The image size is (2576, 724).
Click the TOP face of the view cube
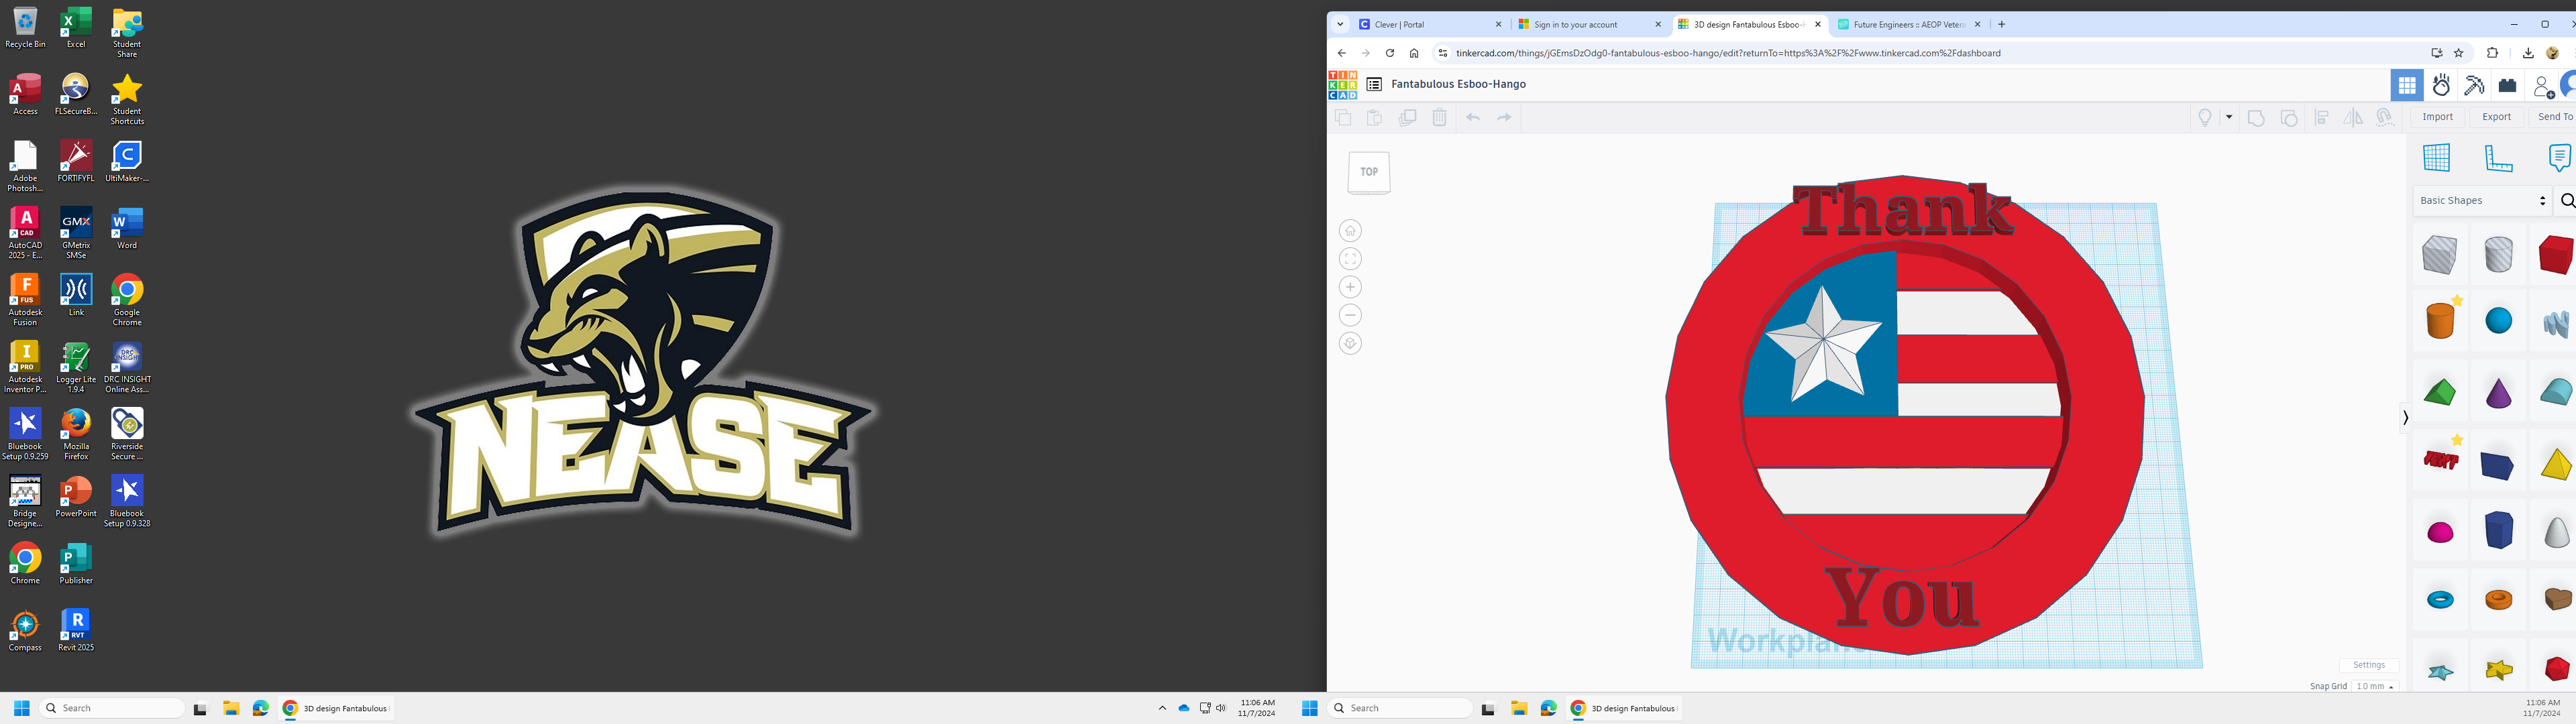tap(1369, 172)
